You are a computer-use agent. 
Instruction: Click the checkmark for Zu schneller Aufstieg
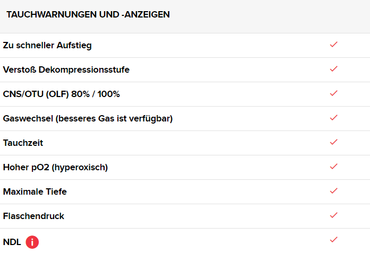point(333,45)
